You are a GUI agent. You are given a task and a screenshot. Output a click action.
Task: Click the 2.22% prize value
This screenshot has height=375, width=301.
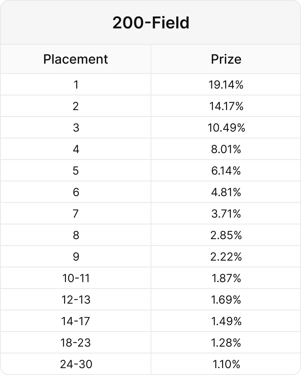226,257
